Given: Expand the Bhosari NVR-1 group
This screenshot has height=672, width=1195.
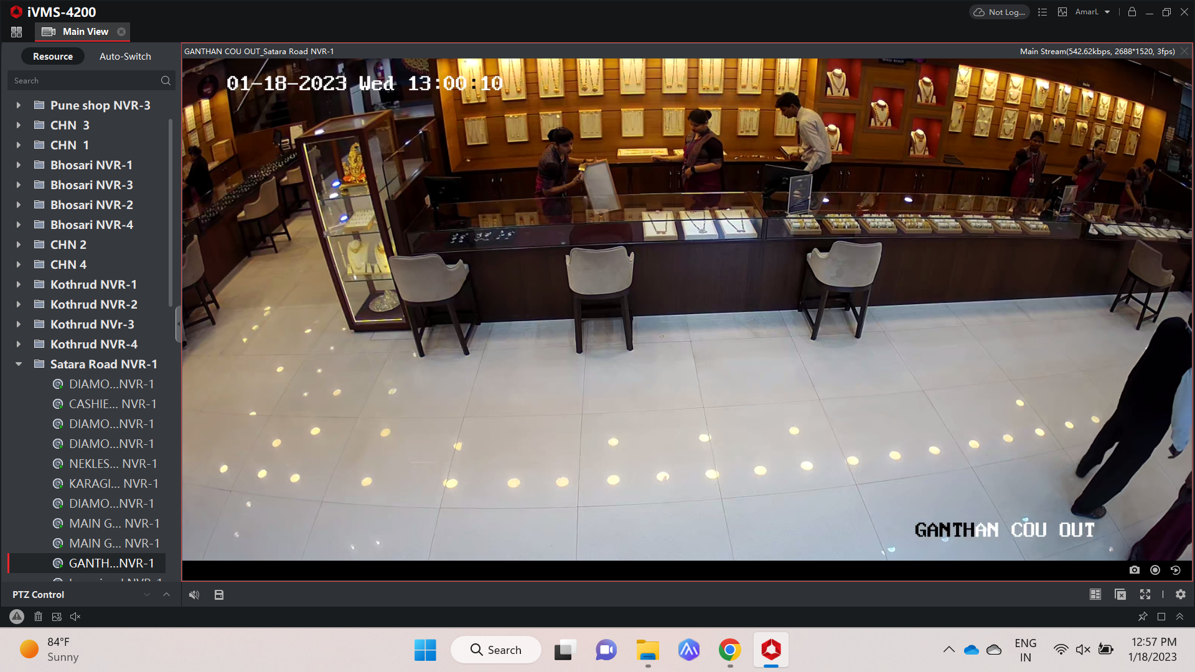Looking at the screenshot, I should pyautogui.click(x=19, y=165).
